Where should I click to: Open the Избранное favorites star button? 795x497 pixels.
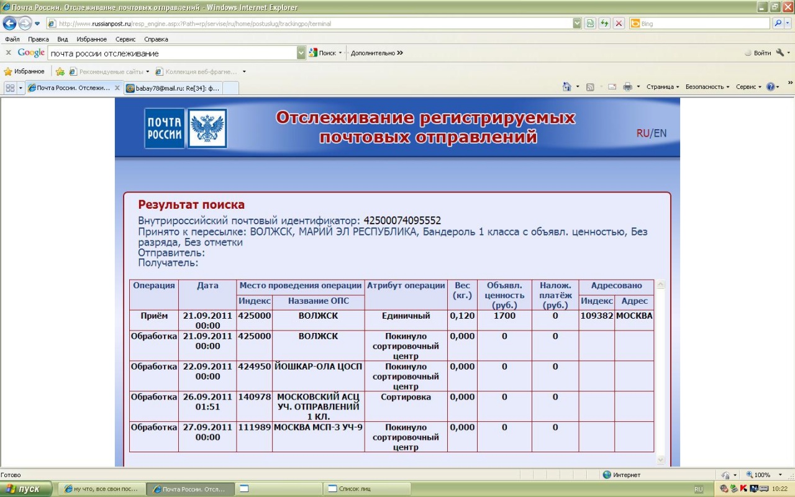click(24, 71)
